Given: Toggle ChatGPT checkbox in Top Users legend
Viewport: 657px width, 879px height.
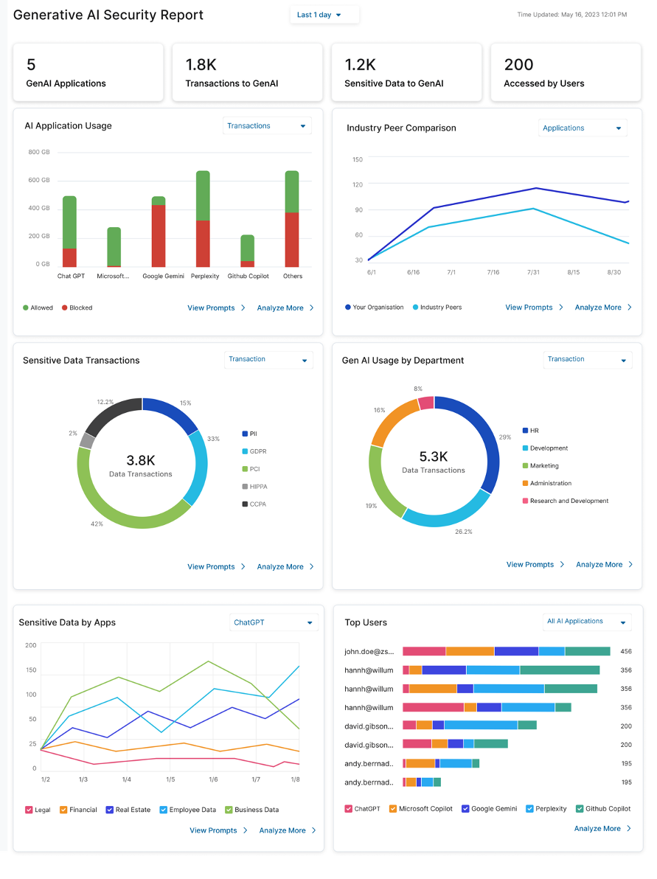Looking at the screenshot, I should (349, 808).
